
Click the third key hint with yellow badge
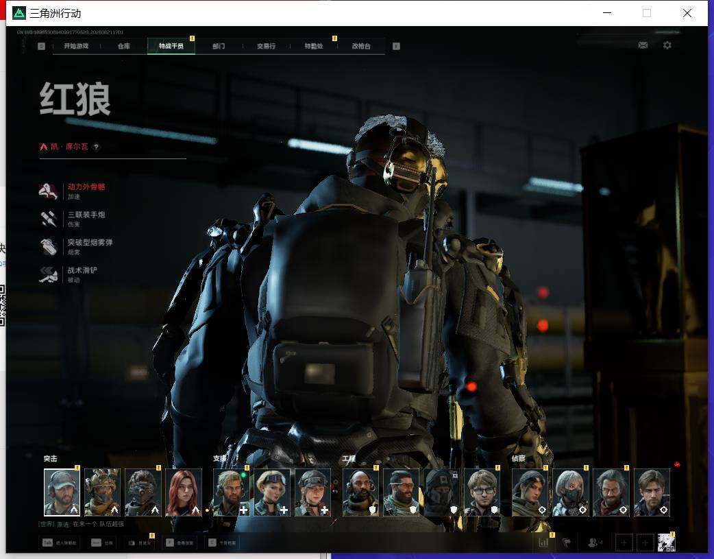point(140,543)
